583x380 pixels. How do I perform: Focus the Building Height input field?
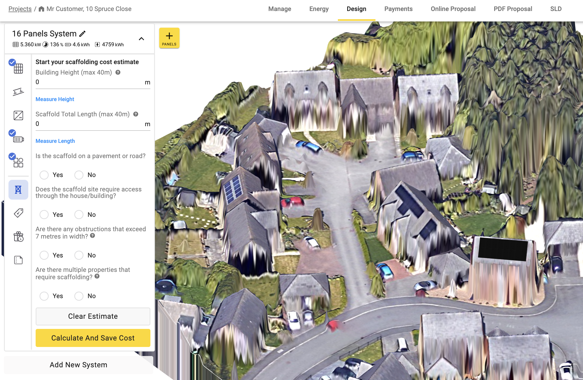[x=93, y=82]
